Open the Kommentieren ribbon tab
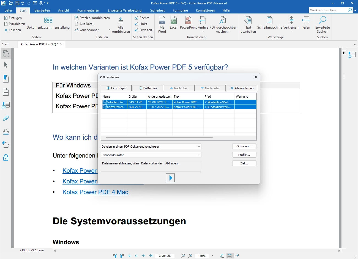Screen dimensions: 358x259 [x=88, y=10]
